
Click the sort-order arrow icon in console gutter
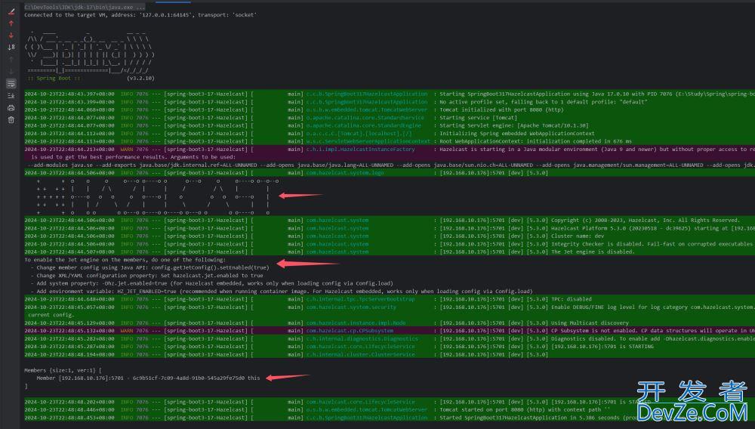[x=11, y=47]
